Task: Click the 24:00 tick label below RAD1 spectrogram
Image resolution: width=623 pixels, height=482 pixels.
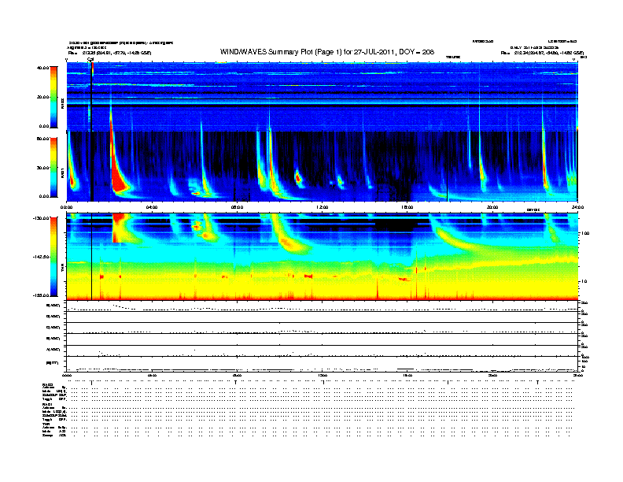Action: [x=577, y=207]
